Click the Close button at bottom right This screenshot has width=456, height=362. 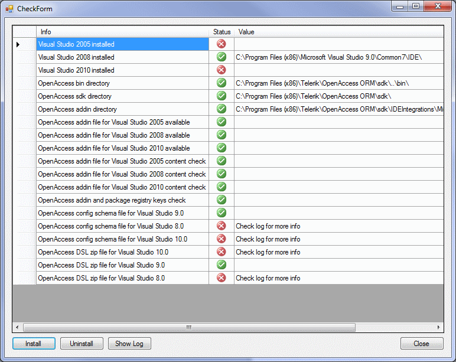422,343
